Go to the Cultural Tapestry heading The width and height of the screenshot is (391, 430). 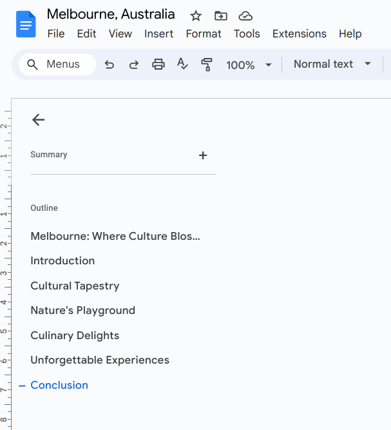pos(75,286)
